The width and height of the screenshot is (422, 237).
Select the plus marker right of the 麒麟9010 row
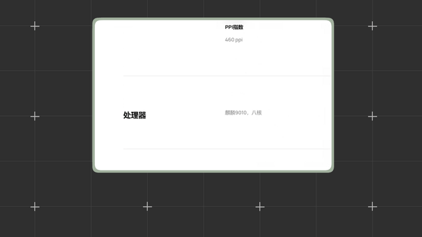pyautogui.click(x=372, y=117)
